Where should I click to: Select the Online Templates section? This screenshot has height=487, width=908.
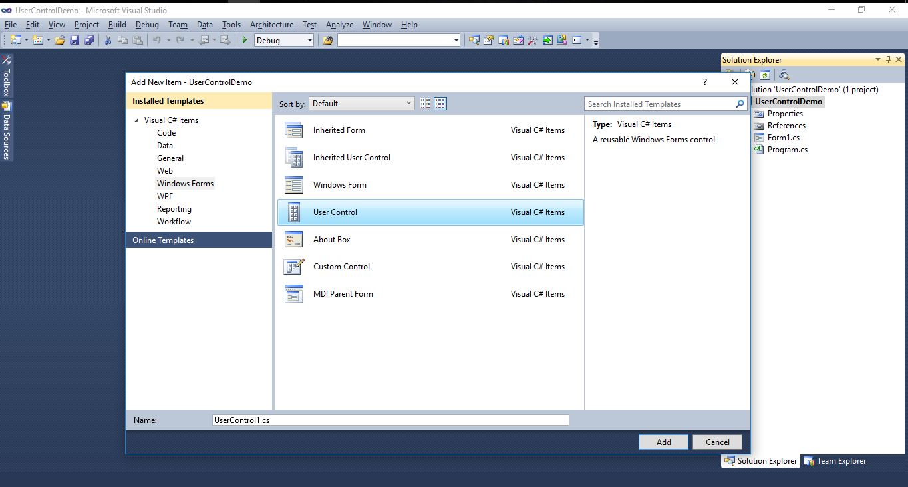click(199, 240)
